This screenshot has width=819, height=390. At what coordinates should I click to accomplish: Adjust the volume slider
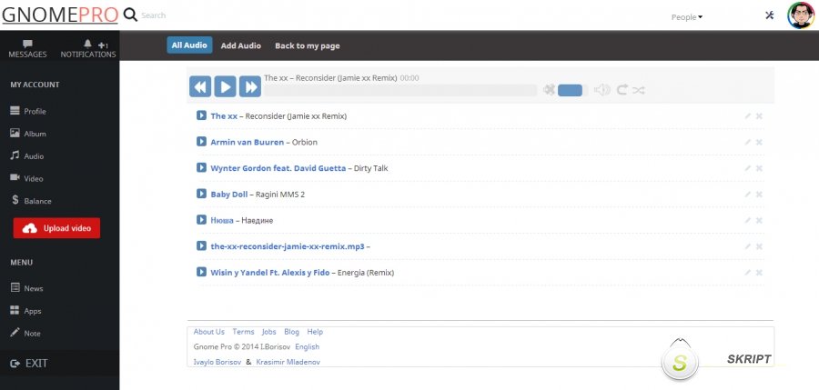point(572,90)
